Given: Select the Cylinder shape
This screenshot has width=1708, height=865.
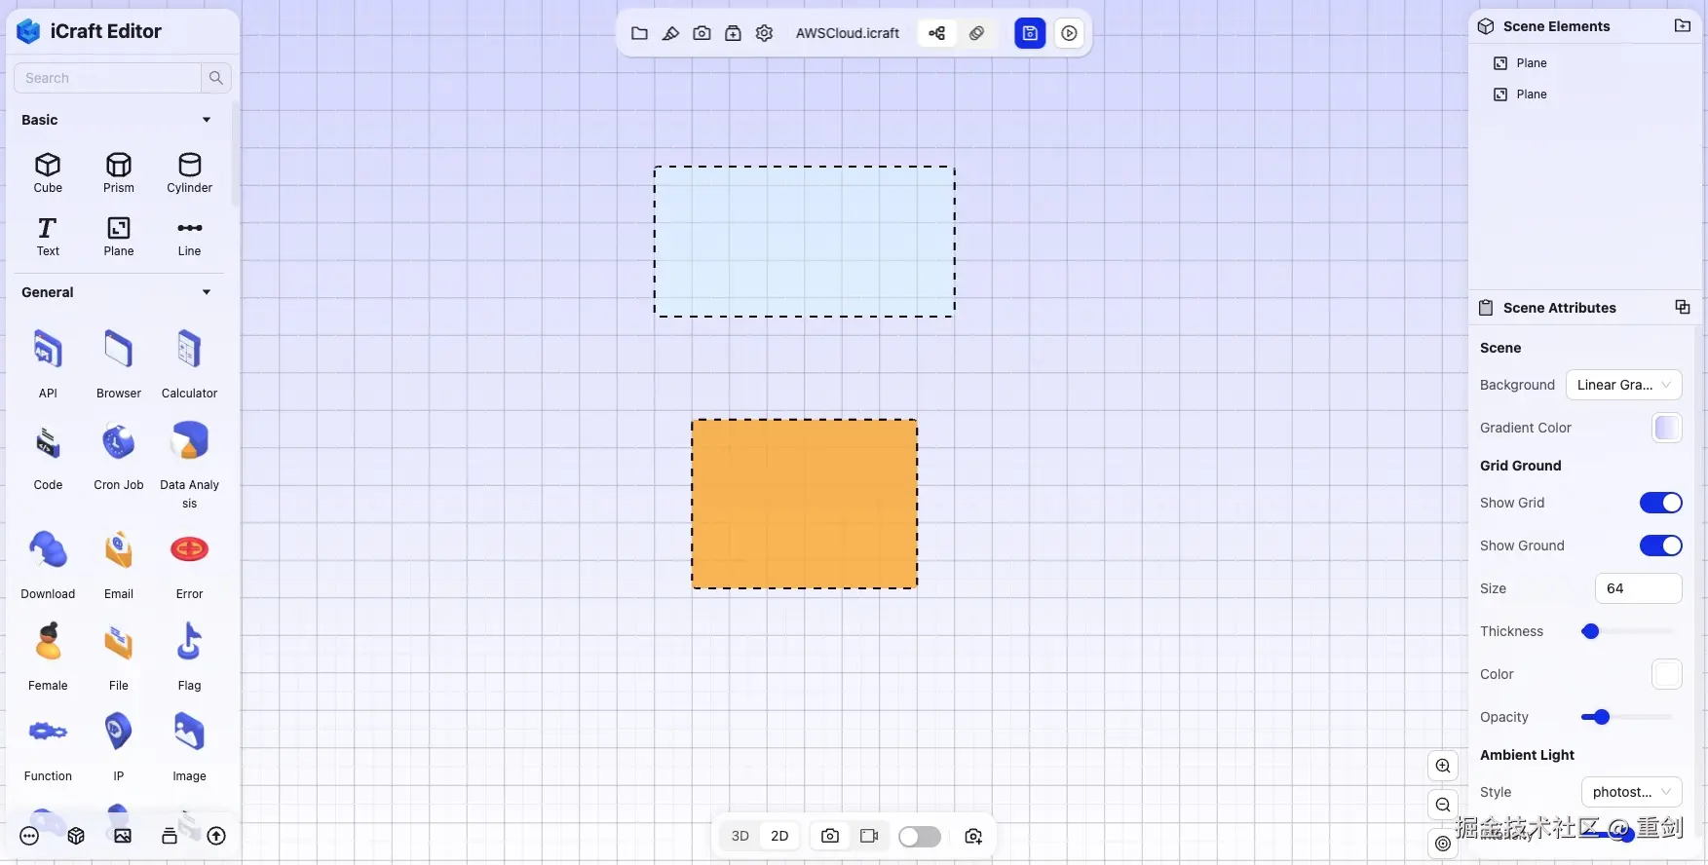Looking at the screenshot, I should (189, 172).
